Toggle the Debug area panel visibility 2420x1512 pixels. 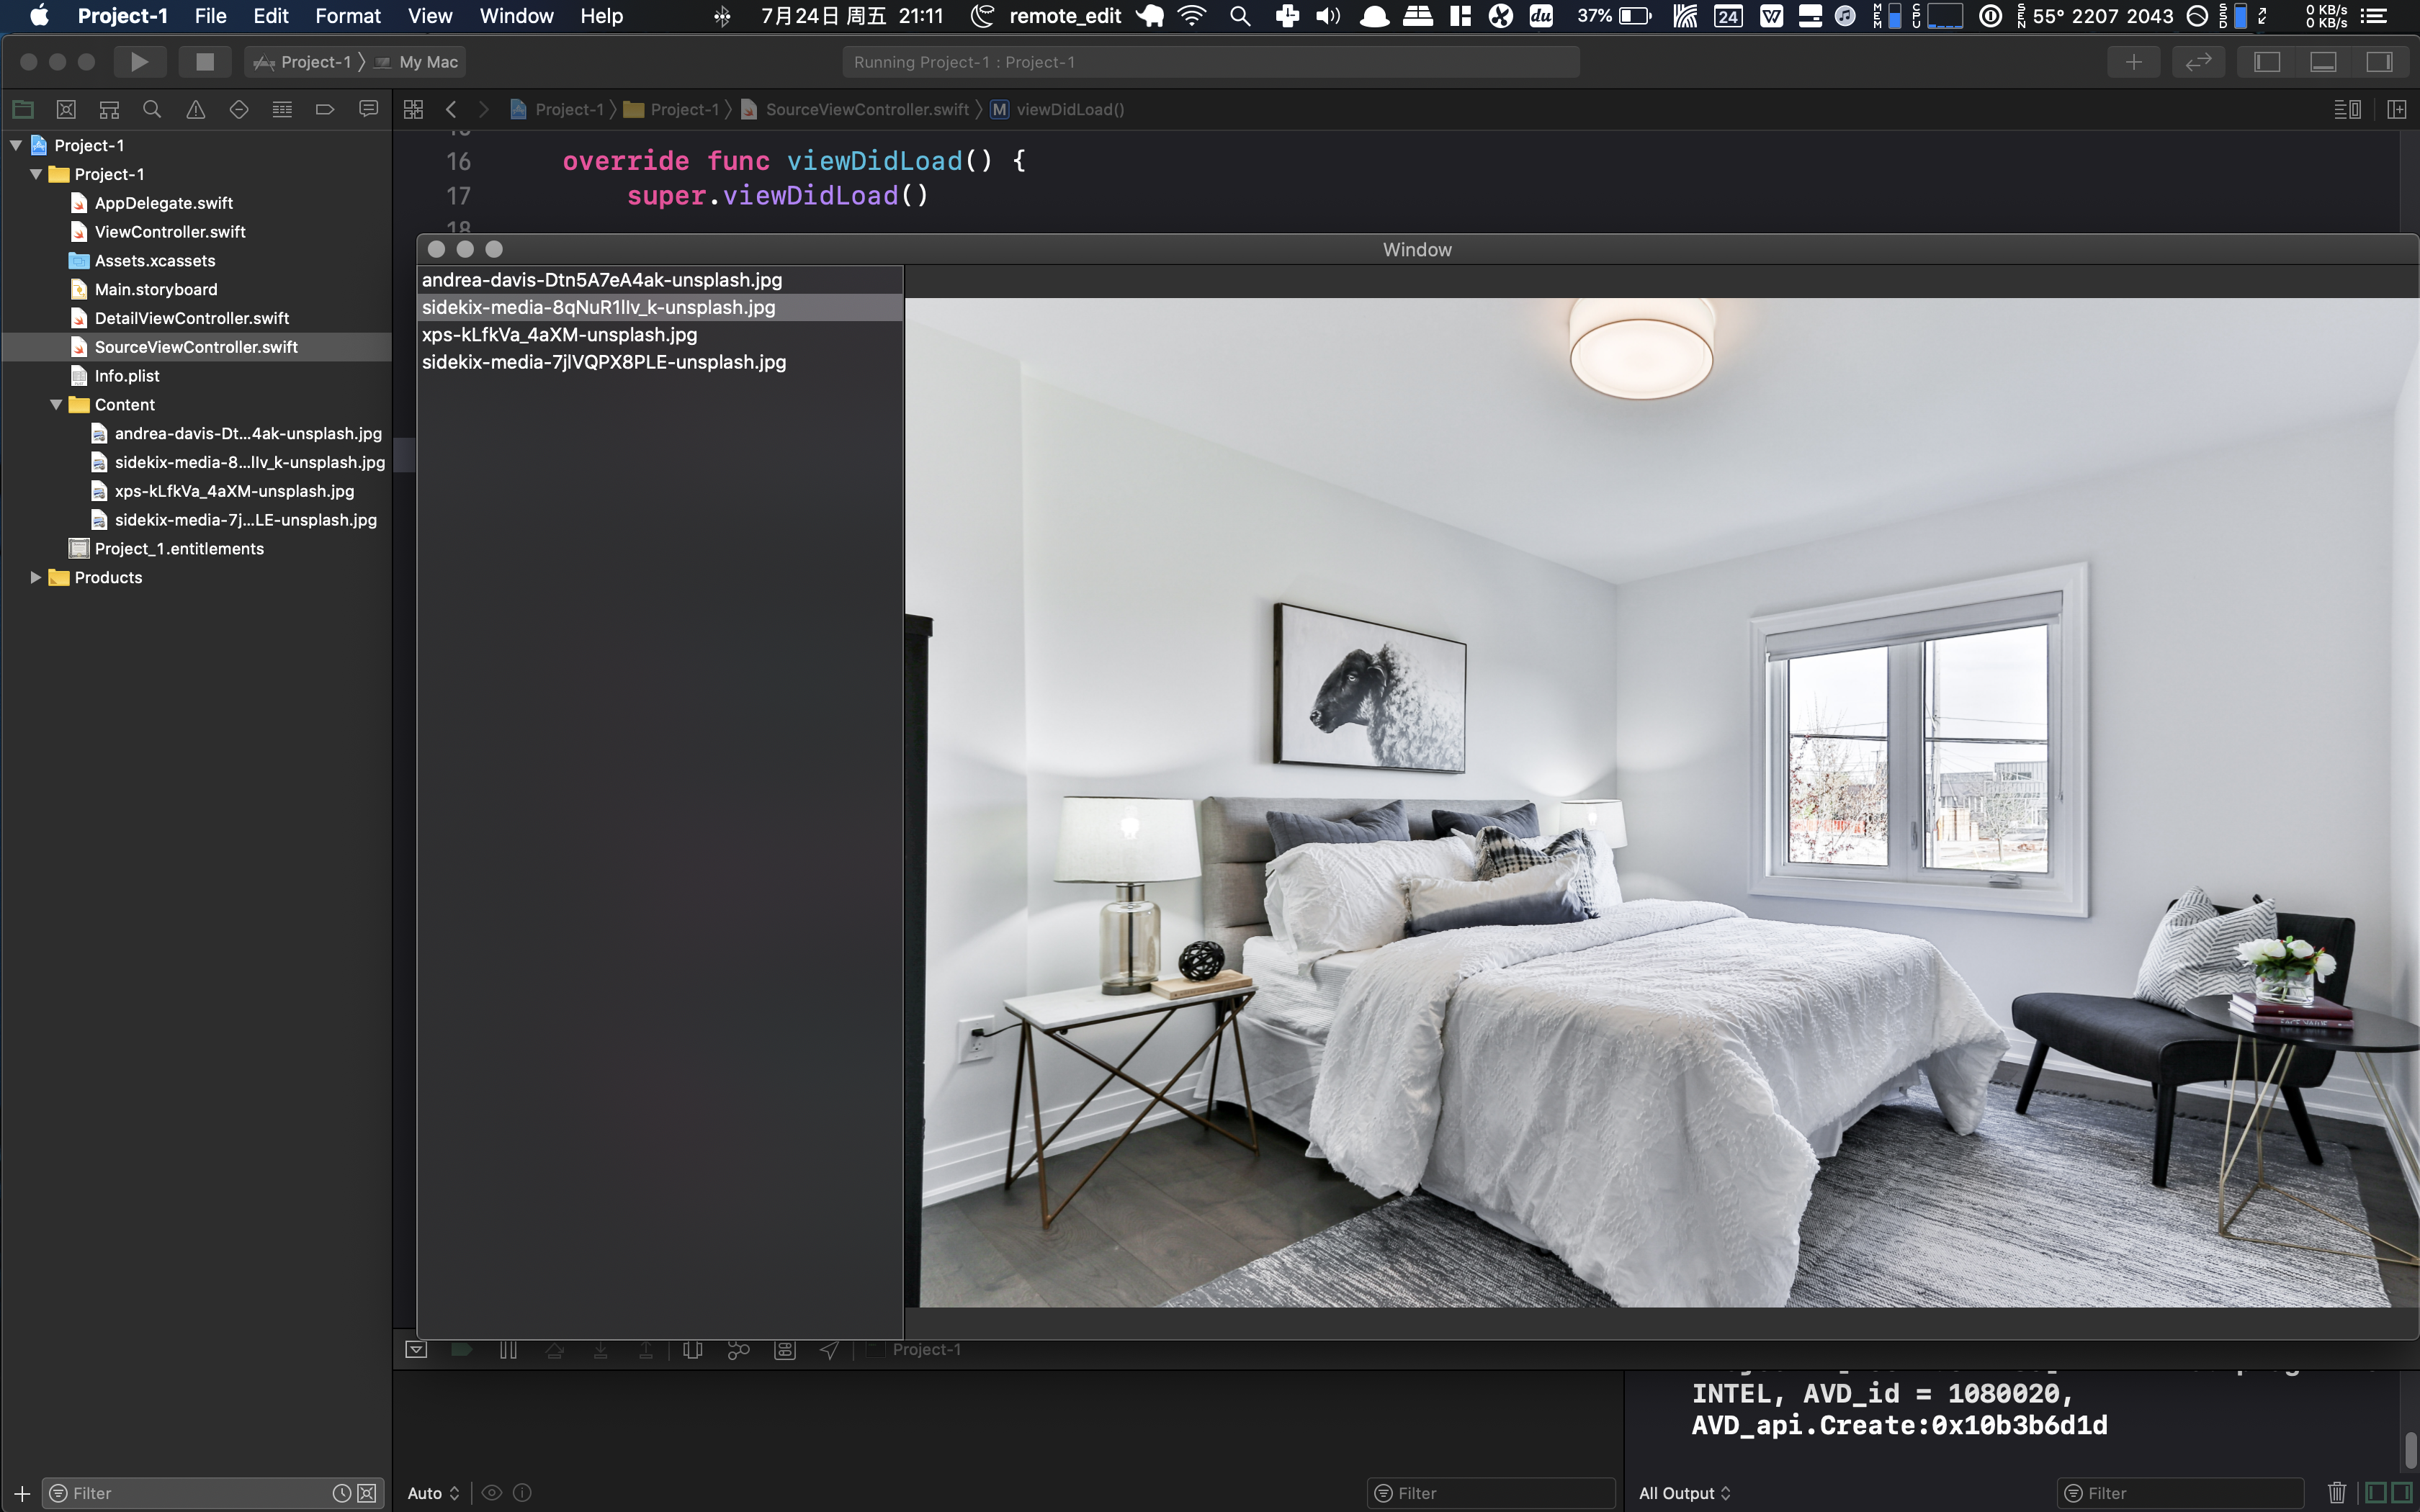coord(2323,62)
